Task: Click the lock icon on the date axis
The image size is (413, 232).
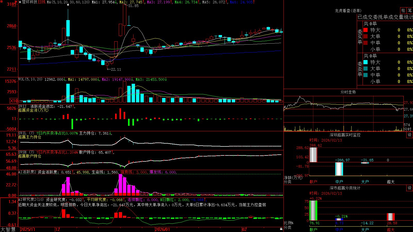Action: pos(281,229)
